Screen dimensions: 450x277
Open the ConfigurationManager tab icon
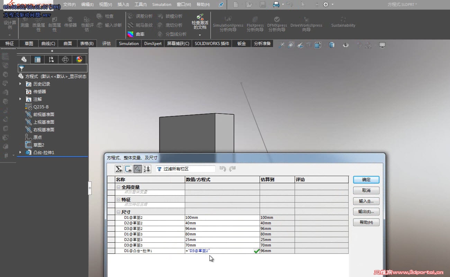(x=51, y=60)
